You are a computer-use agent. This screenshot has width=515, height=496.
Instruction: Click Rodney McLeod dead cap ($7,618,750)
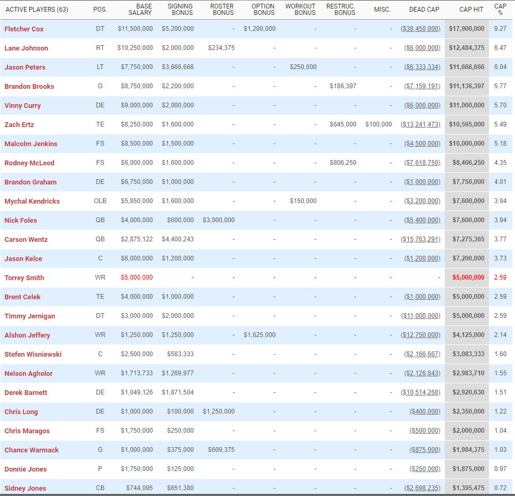coord(422,163)
